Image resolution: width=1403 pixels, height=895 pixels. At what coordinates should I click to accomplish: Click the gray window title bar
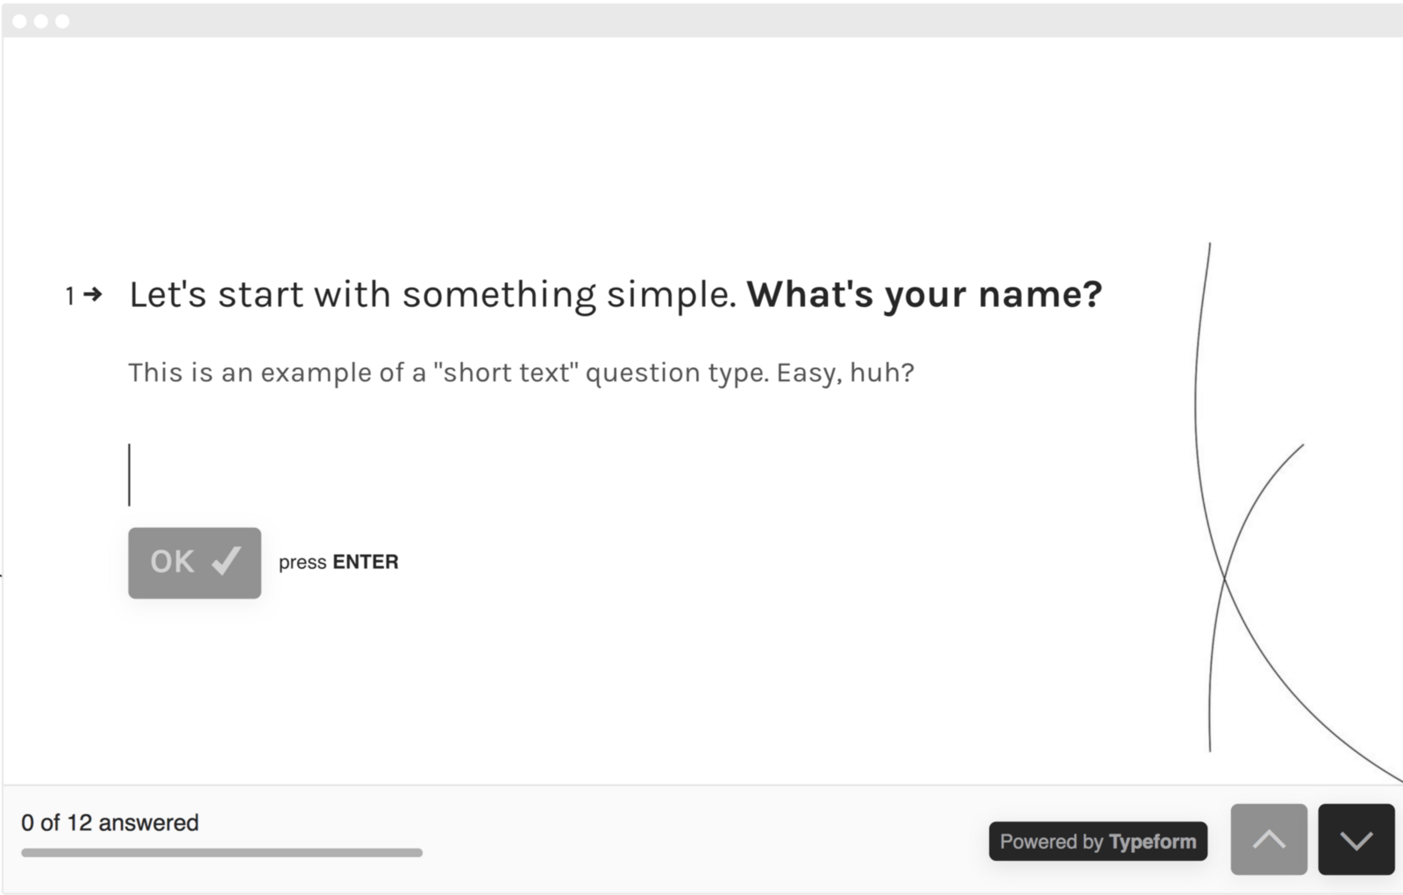point(701,21)
